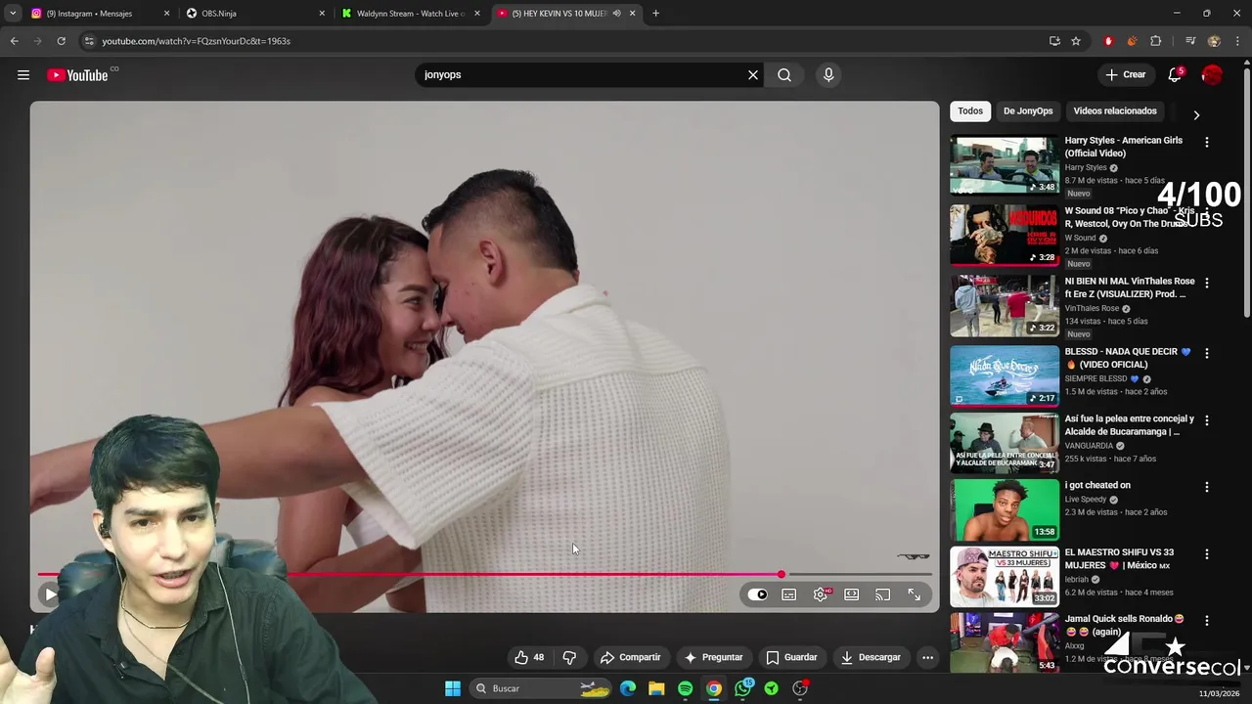
Task: Open options for Harry Styles American Girls video
Action: click(x=1207, y=142)
